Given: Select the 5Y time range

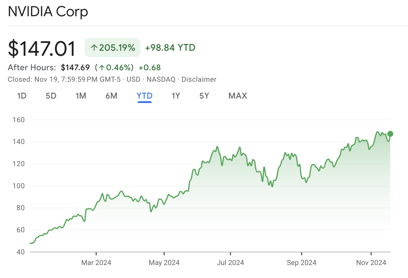Looking at the screenshot, I should pos(204,96).
